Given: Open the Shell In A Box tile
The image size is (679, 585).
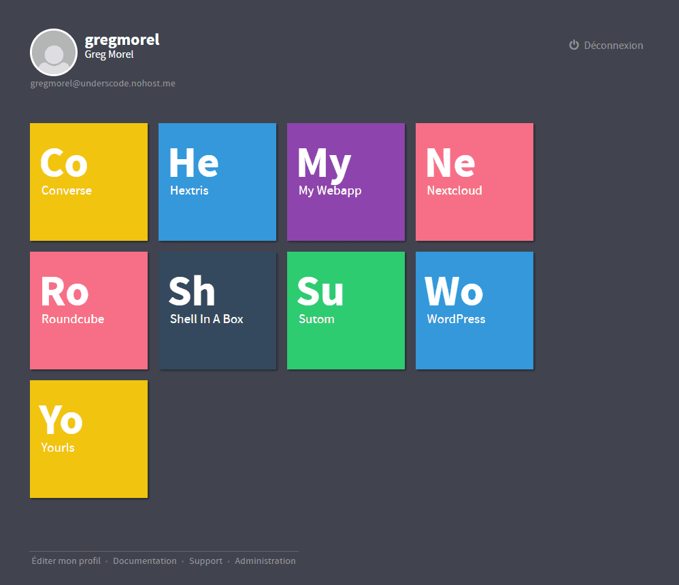Looking at the screenshot, I should [218, 310].
